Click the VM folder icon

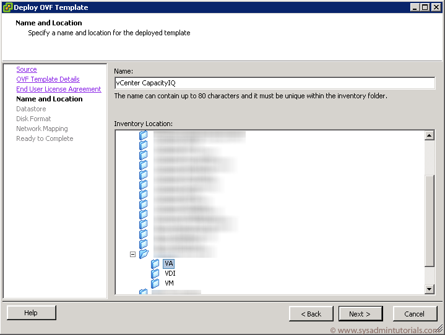155,283
